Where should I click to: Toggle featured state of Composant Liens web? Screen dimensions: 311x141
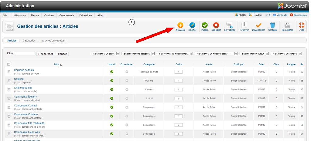pos(127,134)
